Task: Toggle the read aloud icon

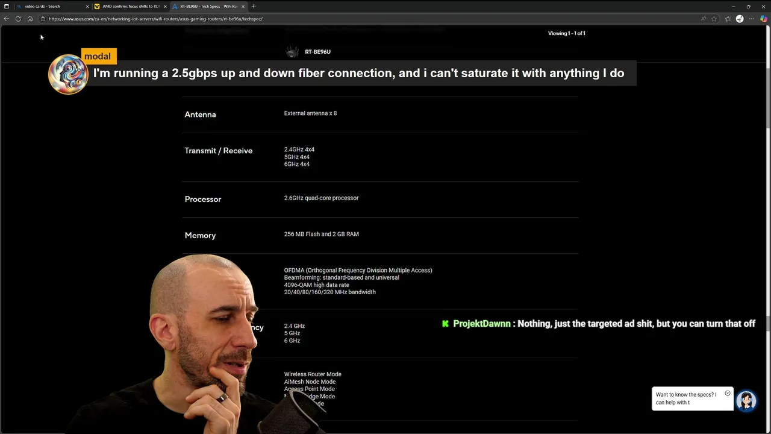Action: point(704,19)
